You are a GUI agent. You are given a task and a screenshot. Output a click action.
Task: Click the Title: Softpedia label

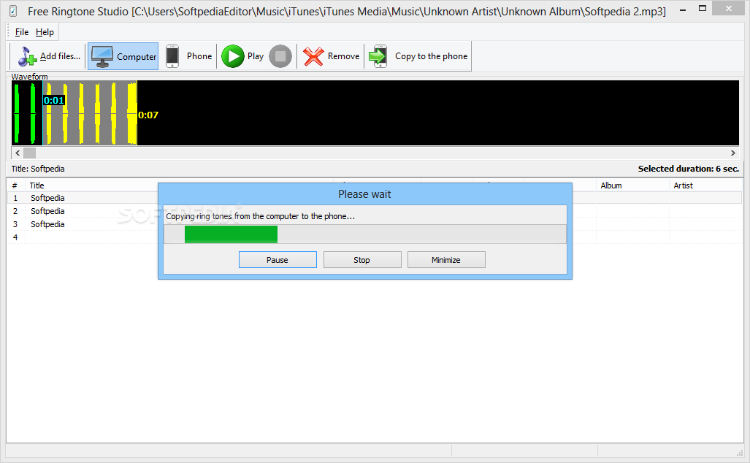tap(38, 169)
